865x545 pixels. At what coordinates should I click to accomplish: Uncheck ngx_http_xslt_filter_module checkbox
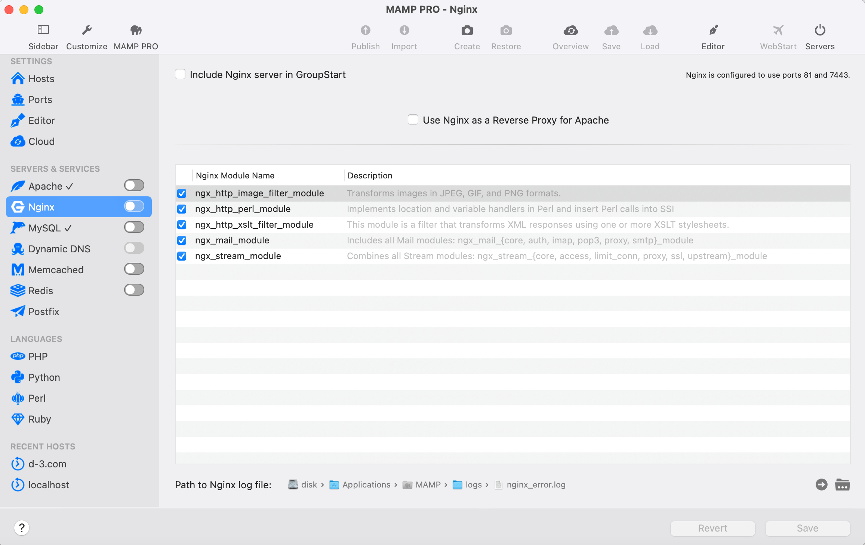[182, 225]
